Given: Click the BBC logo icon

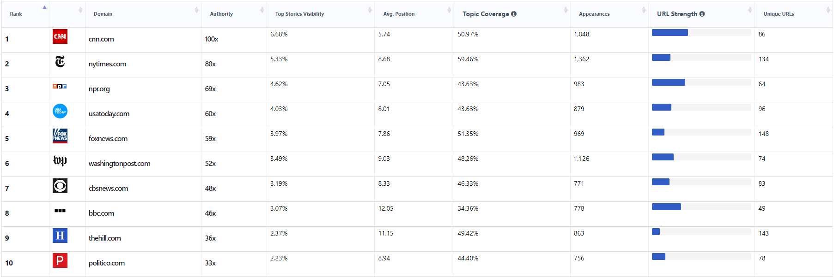Looking at the screenshot, I should 60,211.
